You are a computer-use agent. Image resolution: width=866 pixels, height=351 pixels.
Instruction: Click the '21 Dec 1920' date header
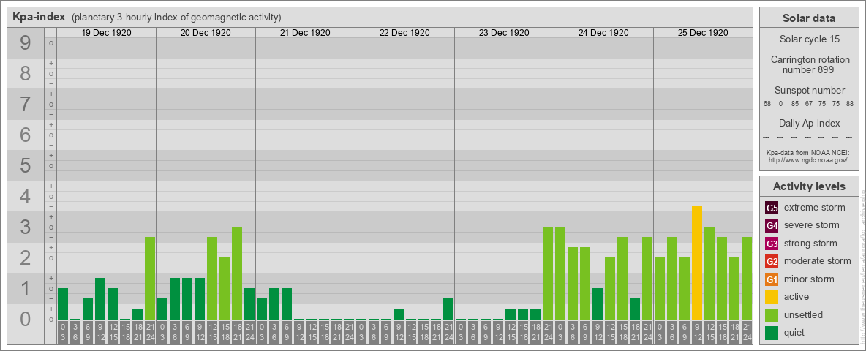(305, 33)
